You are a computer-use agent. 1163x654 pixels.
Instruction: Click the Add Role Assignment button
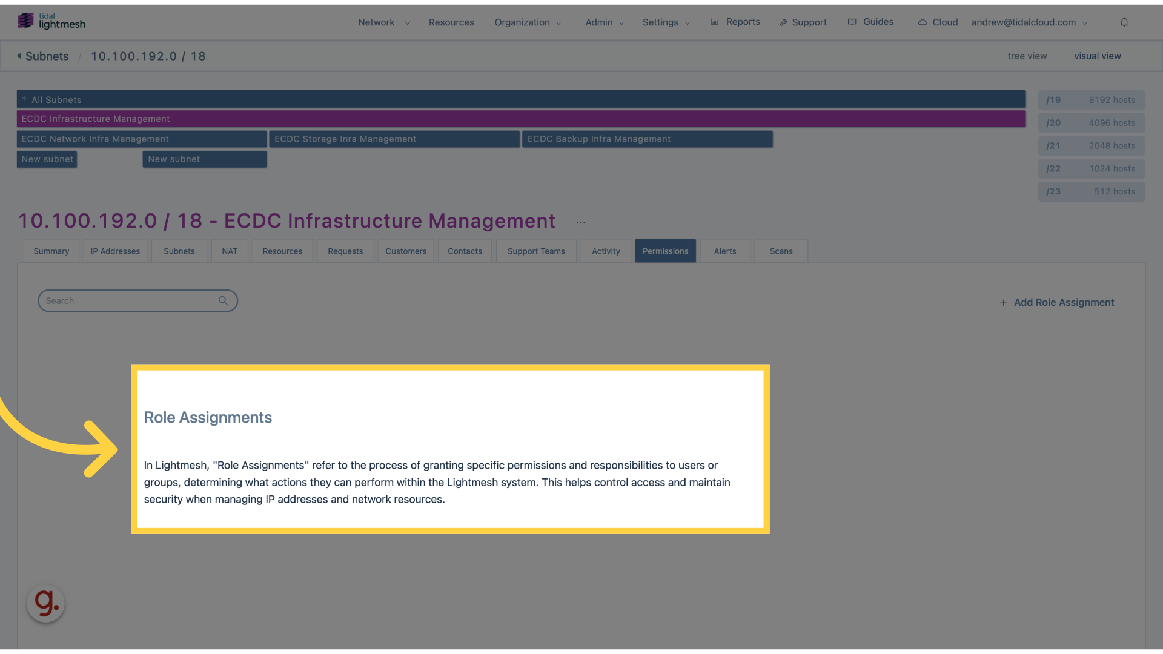pos(1057,302)
